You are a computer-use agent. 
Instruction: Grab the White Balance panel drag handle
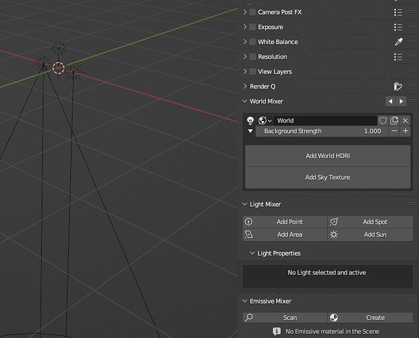tap(412, 41)
